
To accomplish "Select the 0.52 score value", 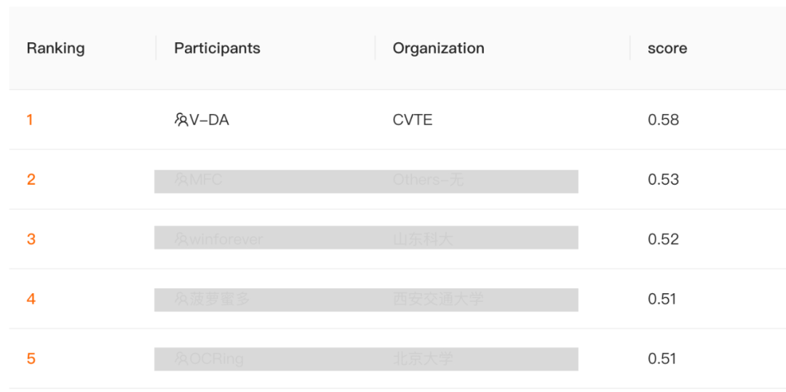I will (663, 239).
